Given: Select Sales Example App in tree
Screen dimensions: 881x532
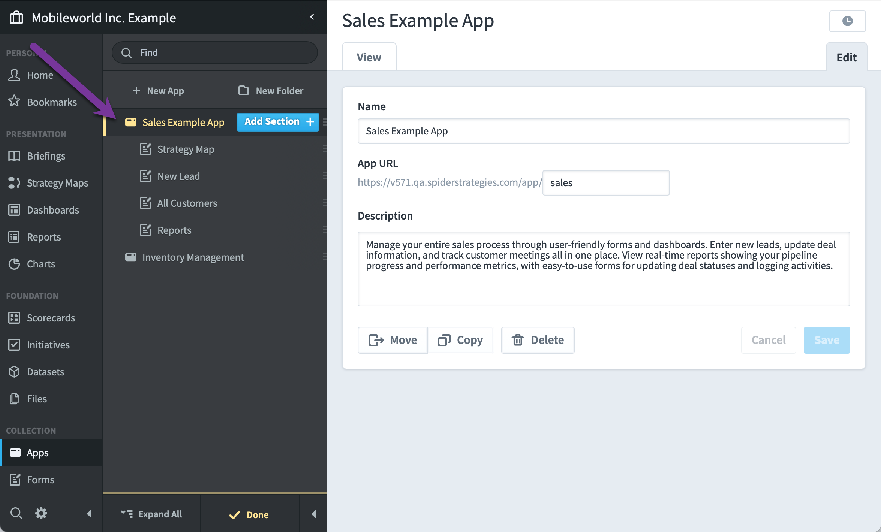Looking at the screenshot, I should [183, 122].
